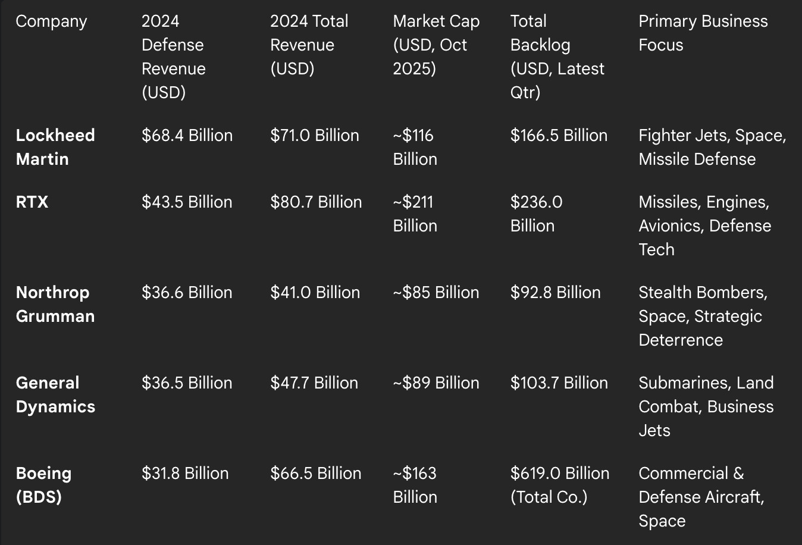Click the 2024 Total Revenue column header

(309, 45)
